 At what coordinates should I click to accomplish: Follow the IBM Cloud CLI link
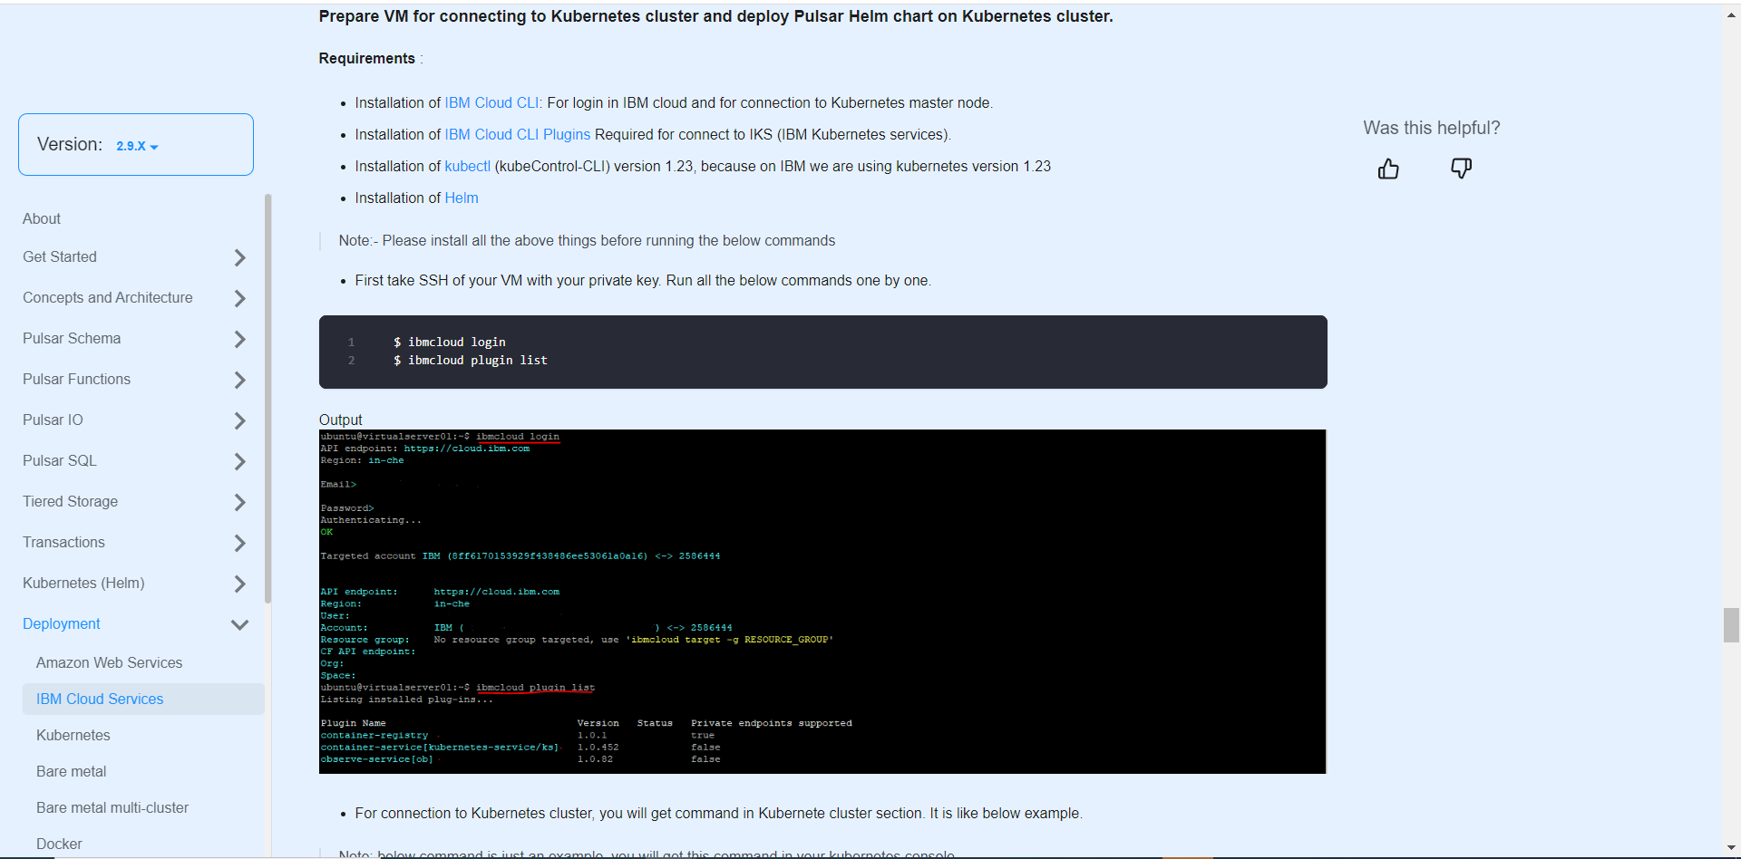tap(491, 103)
